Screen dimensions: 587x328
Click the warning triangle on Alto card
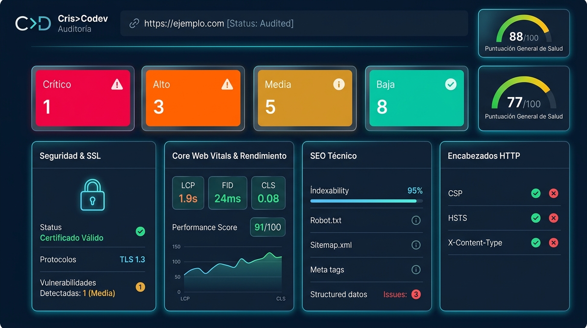[x=227, y=84]
